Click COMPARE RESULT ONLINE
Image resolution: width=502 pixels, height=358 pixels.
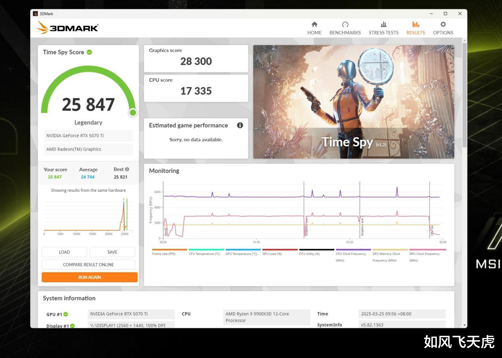pyautogui.click(x=88, y=264)
